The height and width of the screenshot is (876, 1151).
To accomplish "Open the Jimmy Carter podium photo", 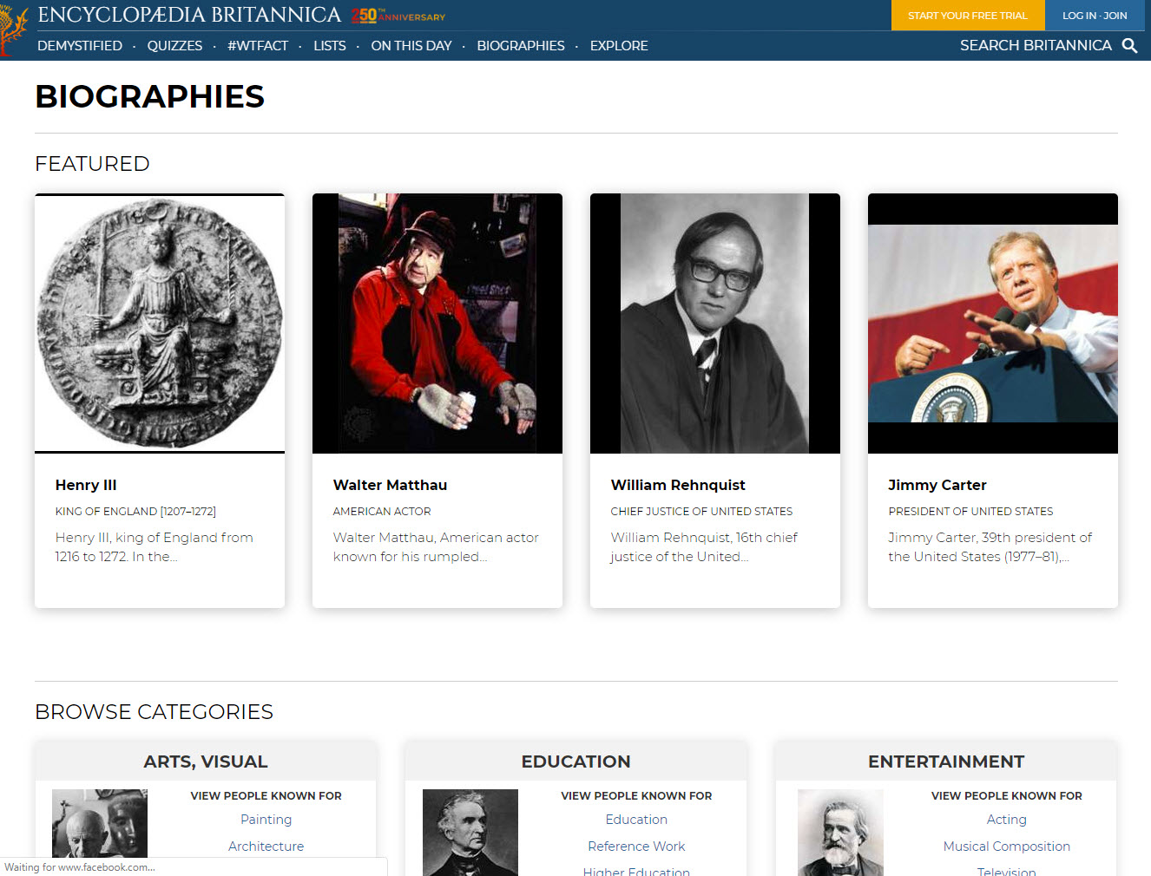I will tap(993, 323).
